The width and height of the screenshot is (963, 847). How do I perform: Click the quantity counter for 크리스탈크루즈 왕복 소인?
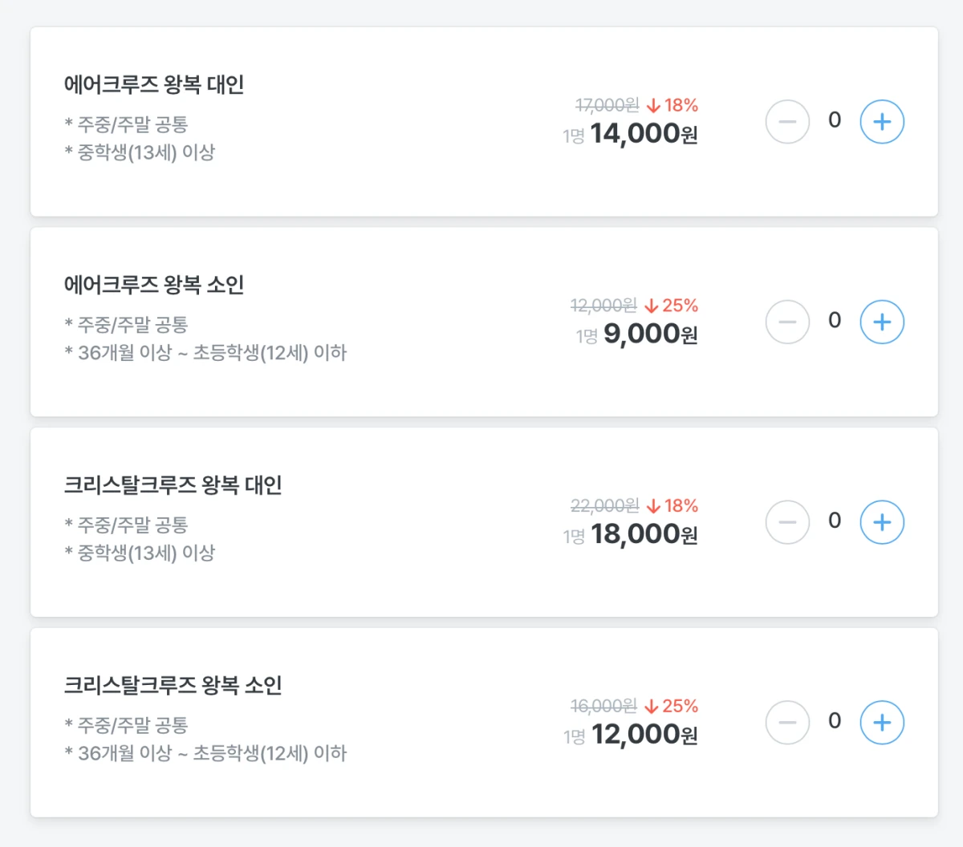point(835,722)
